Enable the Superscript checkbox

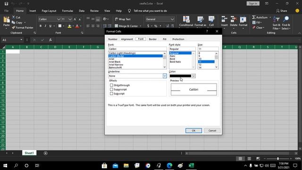(111, 89)
